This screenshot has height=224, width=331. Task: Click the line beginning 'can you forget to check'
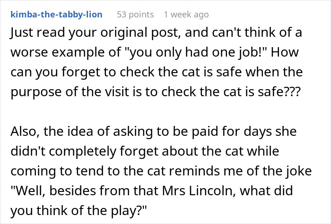[157, 72]
